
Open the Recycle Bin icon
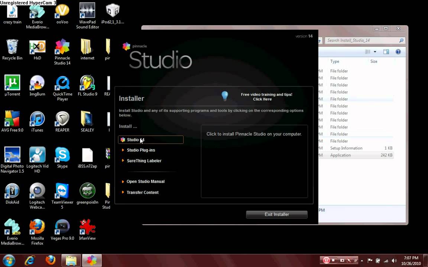click(x=12, y=50)
